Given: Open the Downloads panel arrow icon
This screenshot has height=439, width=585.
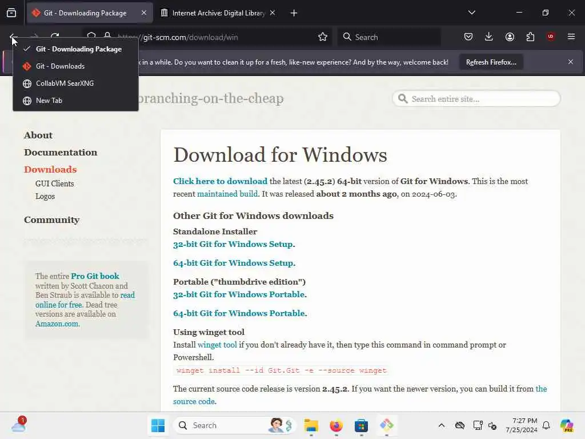Looking at the screenshot, I should [489, 37].
